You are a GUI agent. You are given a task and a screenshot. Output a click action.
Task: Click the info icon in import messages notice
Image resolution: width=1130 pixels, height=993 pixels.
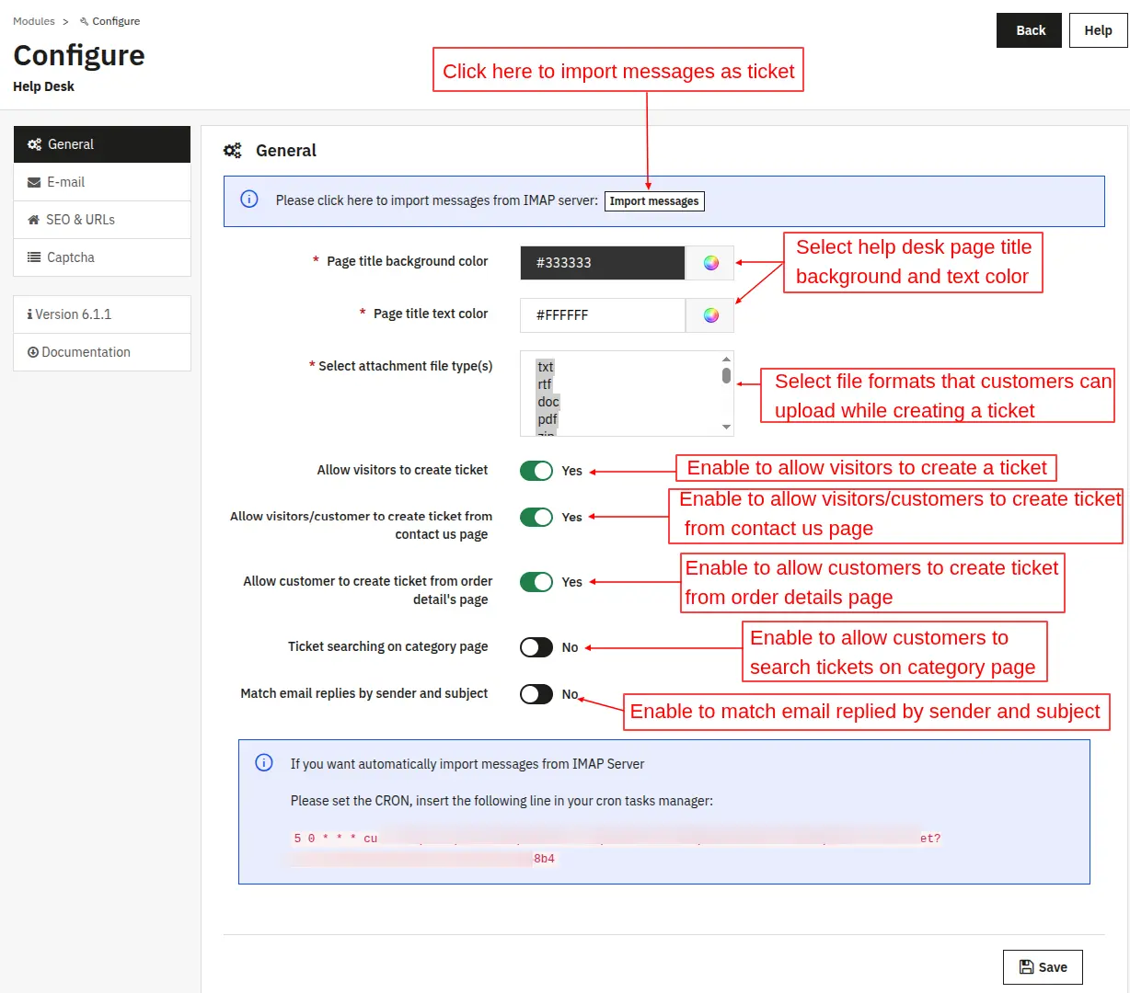coord(249,200)
